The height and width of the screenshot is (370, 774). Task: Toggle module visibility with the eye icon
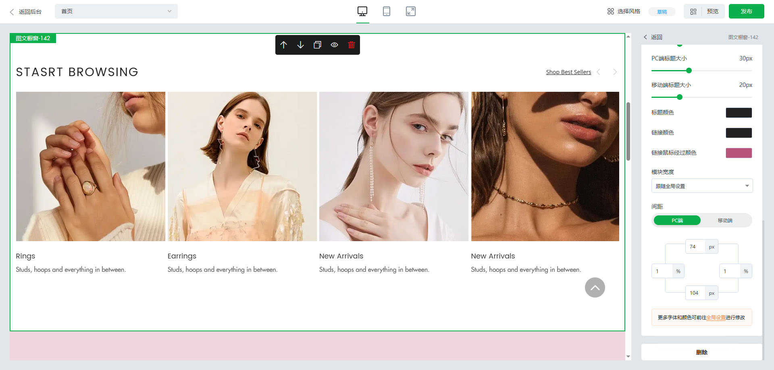[334, 45]
